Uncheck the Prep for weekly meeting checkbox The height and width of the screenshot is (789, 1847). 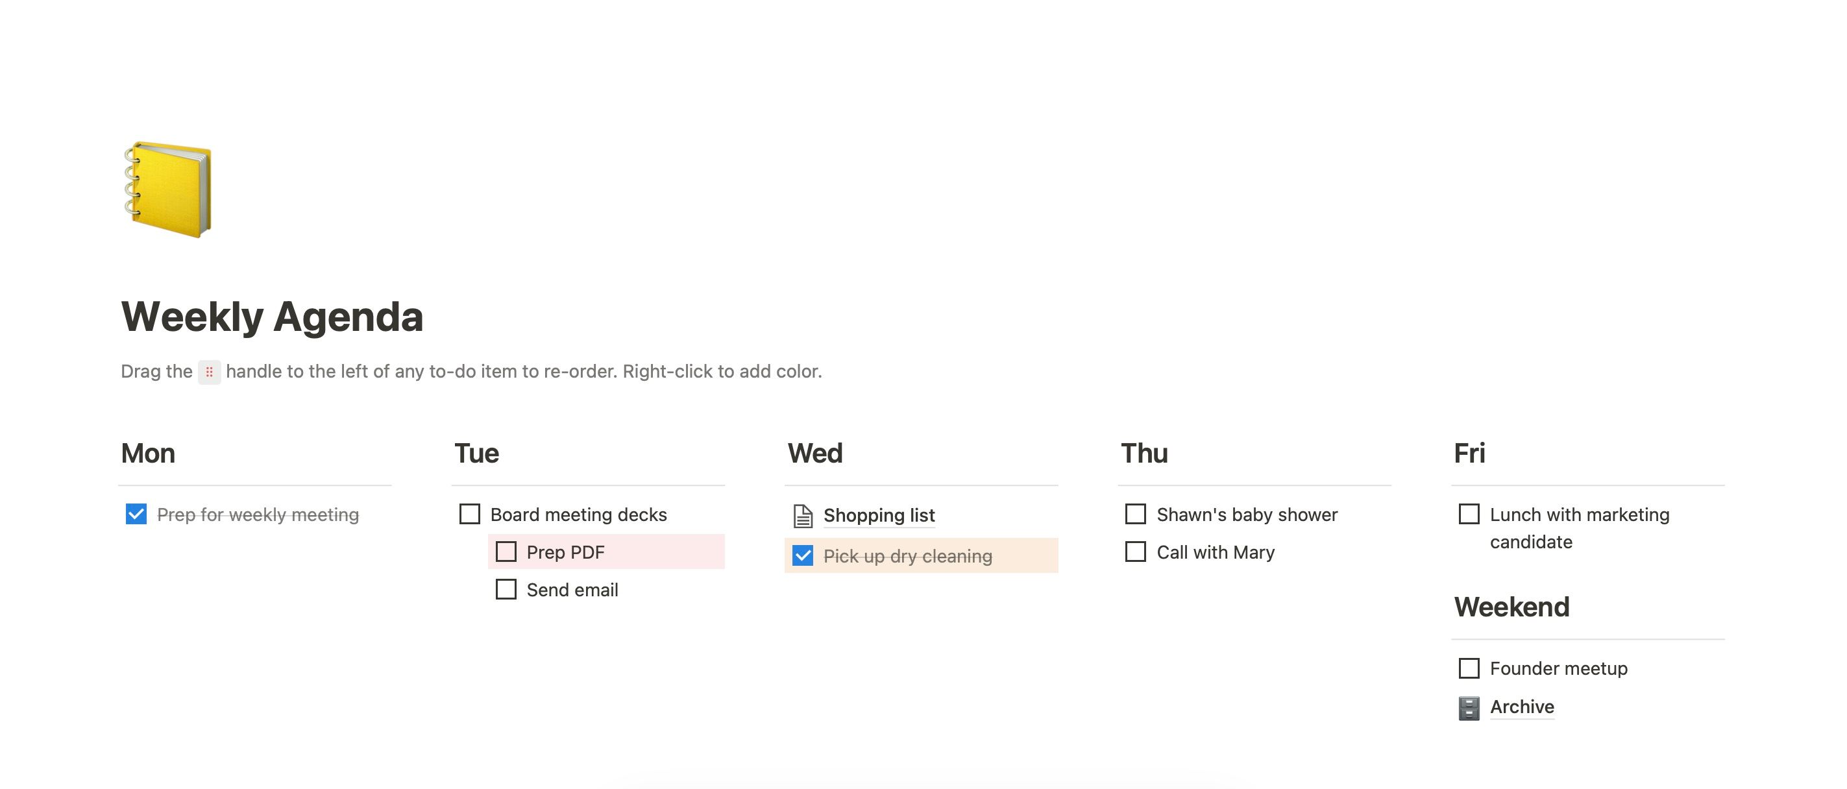point(136,514)
